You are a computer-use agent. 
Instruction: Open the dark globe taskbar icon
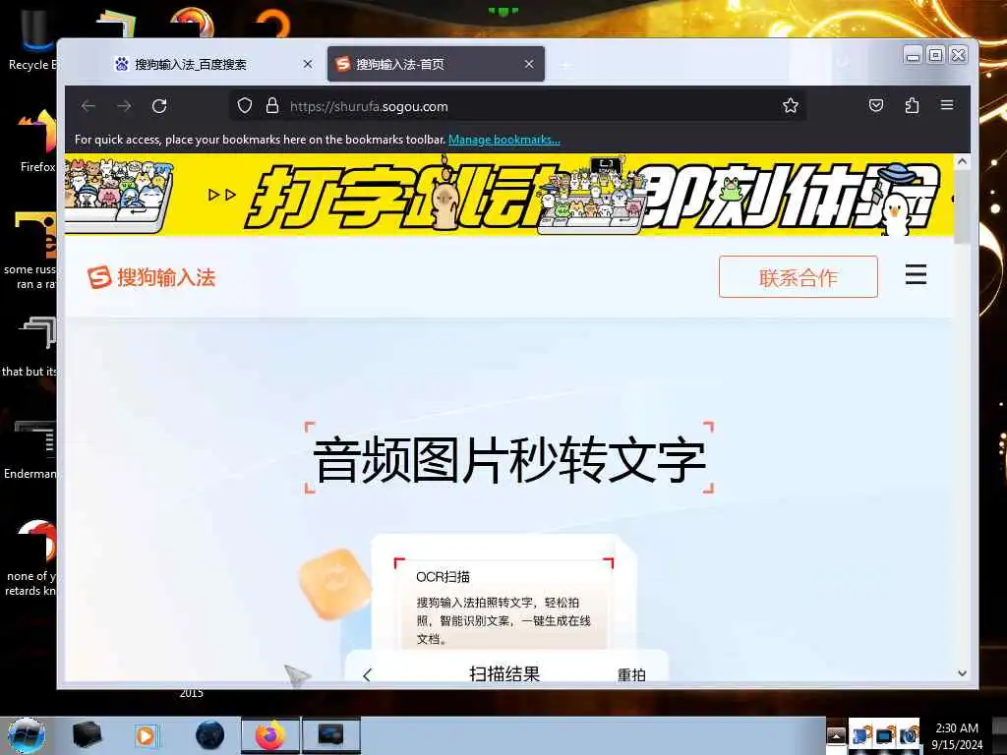[x=209, y=735]
